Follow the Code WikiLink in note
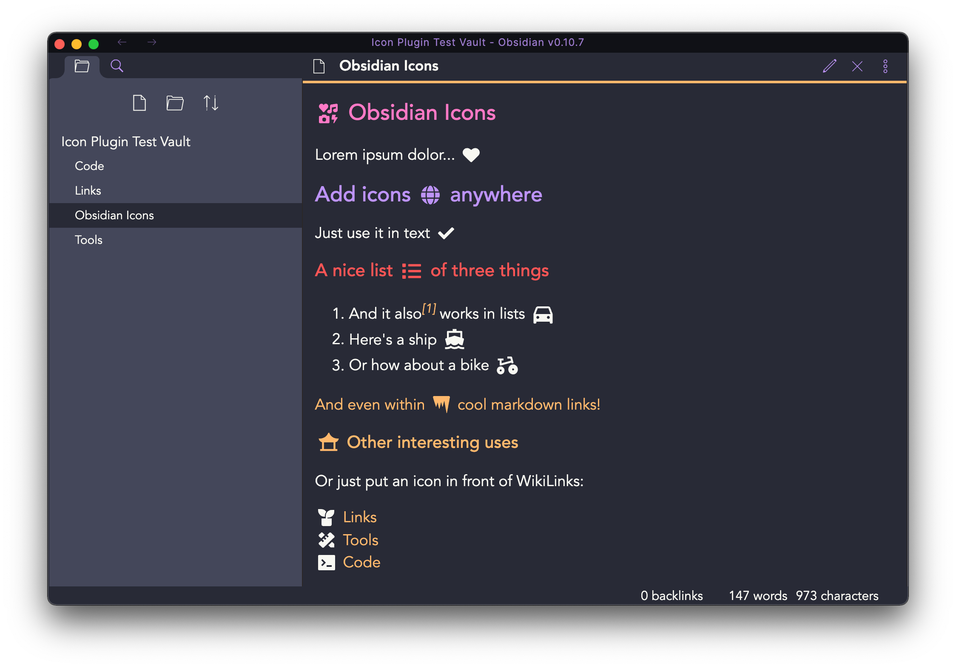The image size is (956, 668). tap(361, 562)
